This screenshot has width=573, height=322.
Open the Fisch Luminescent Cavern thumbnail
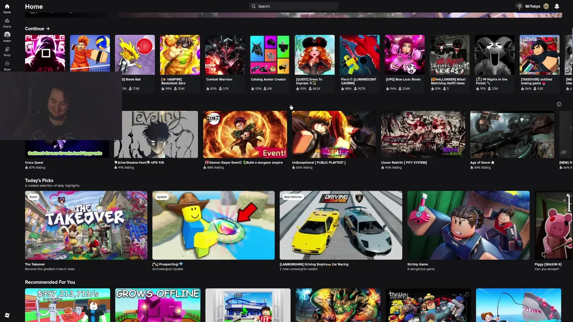pyautogui.click(x=359, y=55)
